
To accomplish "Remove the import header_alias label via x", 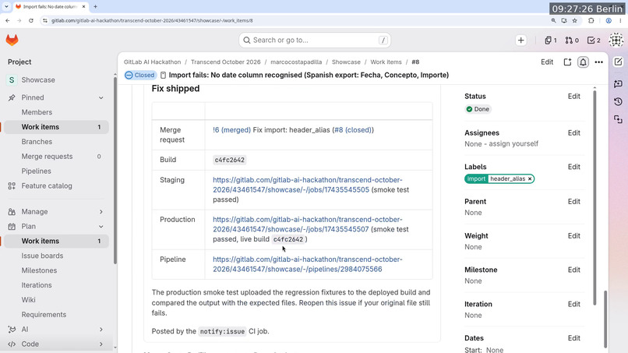I will click(530, 178).
